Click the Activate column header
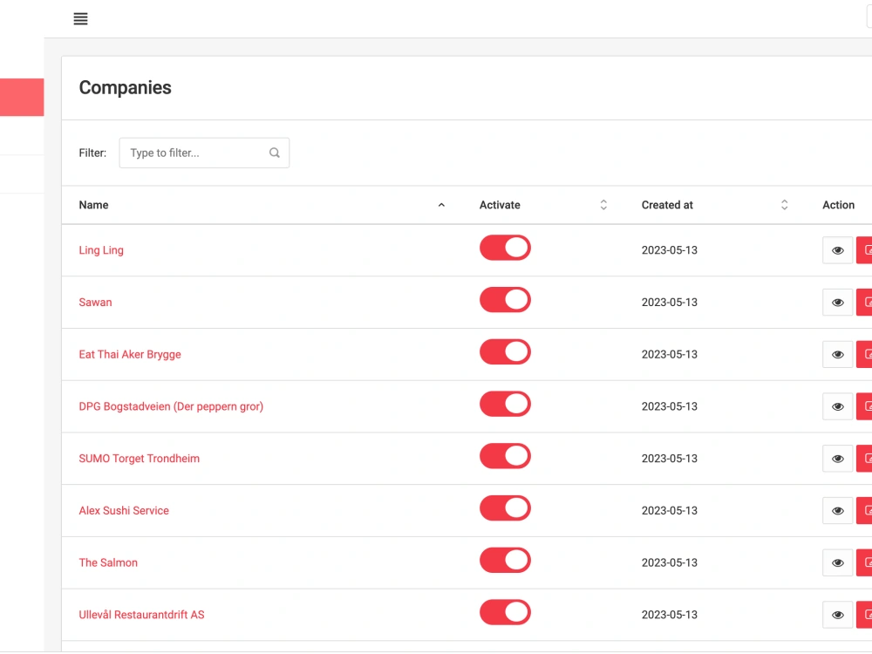Image resolution: width=872 pixels, height=654 pixels. (x=500, y=205)
